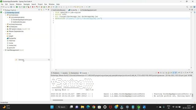Viewport: 196px width, 110px height.
Task: Open Spring Tool Suite from taskbar
Action: click(138, 107)
